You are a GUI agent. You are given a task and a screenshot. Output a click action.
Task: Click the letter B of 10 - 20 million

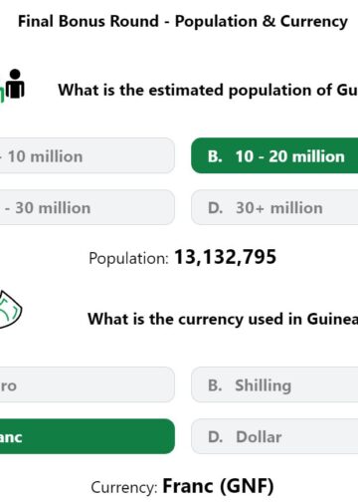(215, 156)
